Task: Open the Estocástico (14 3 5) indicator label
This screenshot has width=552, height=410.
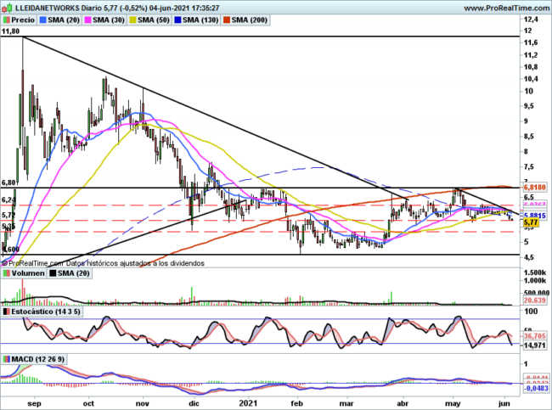Action: point(46,312)
